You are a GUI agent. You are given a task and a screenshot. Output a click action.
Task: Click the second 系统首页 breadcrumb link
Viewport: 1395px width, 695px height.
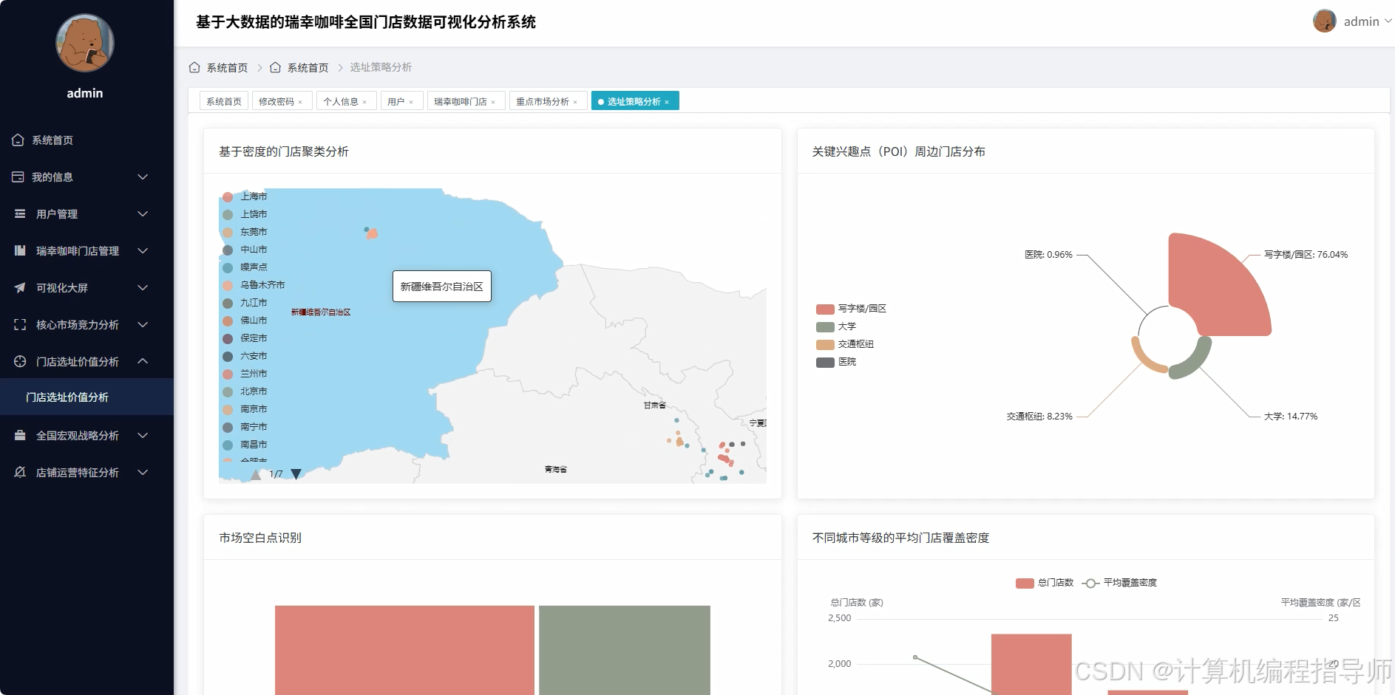pyautogui.click(x=308, y=68)
